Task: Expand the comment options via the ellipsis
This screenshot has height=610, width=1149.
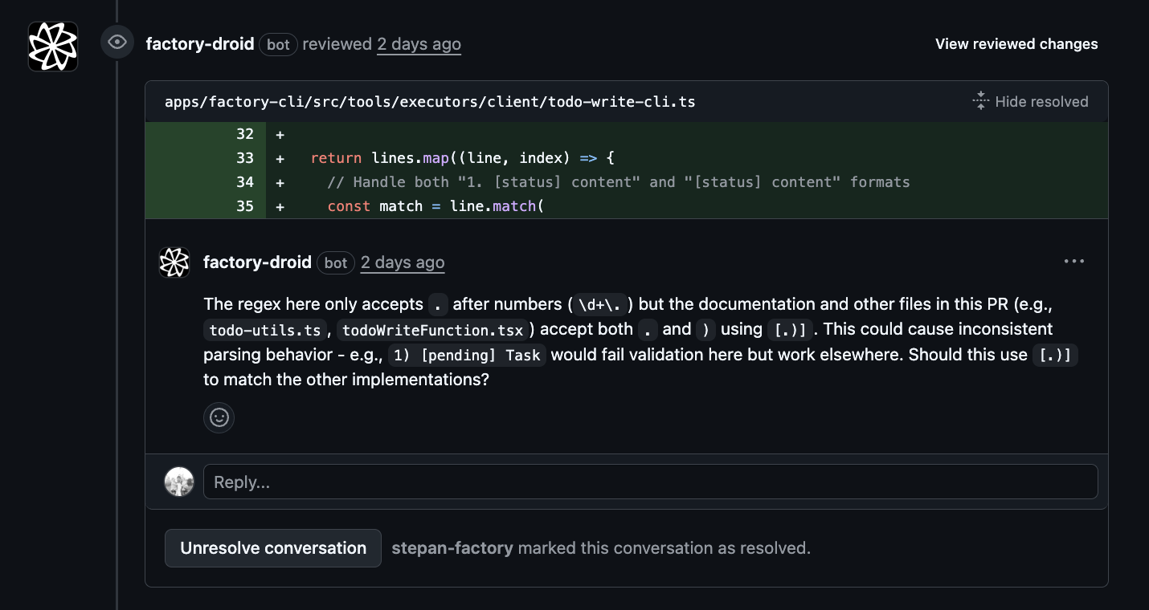Action: click(x=1073, y=260)
